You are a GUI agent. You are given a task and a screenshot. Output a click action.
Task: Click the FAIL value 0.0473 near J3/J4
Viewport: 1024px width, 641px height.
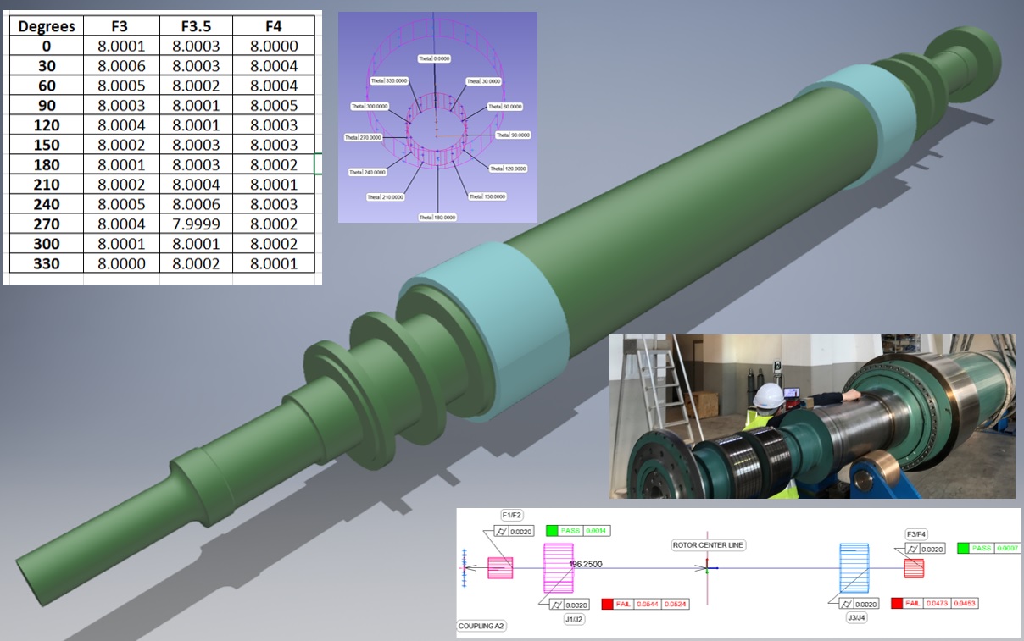pyautogui.click(x=937, y=604)
